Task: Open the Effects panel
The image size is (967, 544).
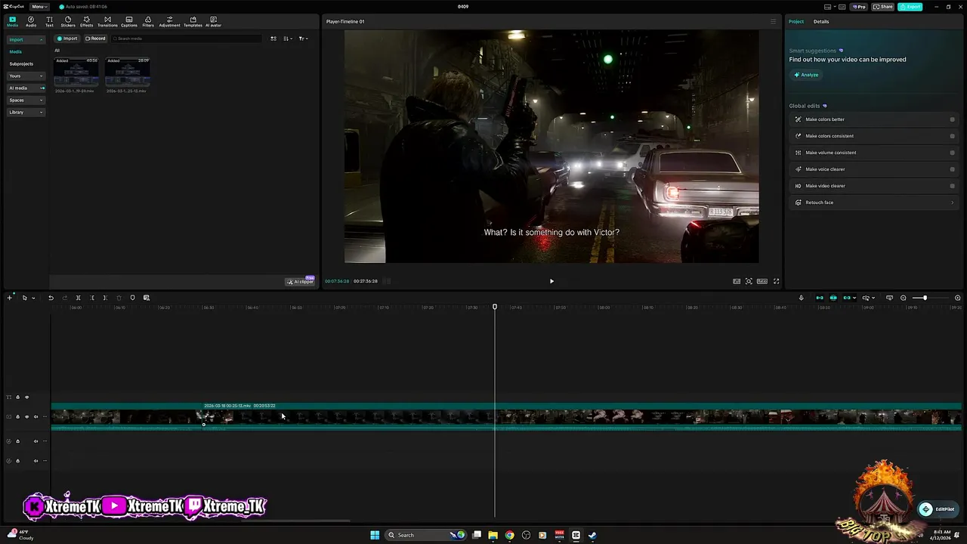Action: pos(86,21)
